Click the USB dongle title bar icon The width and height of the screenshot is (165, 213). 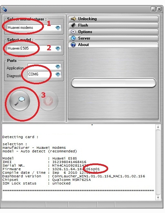(4, 9)
